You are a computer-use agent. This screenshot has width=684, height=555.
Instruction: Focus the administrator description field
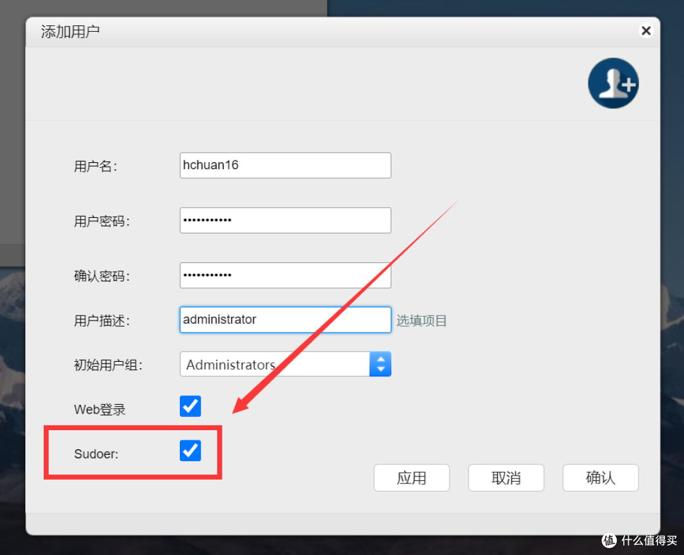click(x=285, y=319)
